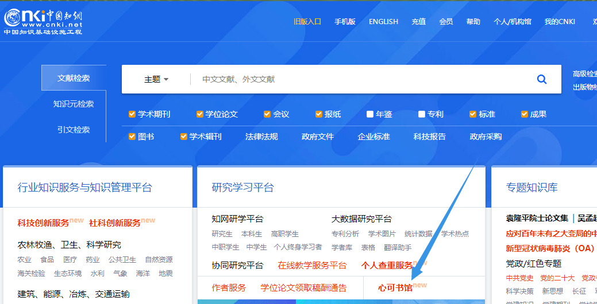Open 作者服务 link

click(229, 288)
